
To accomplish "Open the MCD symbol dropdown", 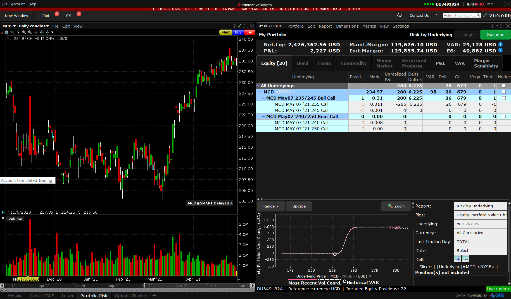I will click(9, 26).
